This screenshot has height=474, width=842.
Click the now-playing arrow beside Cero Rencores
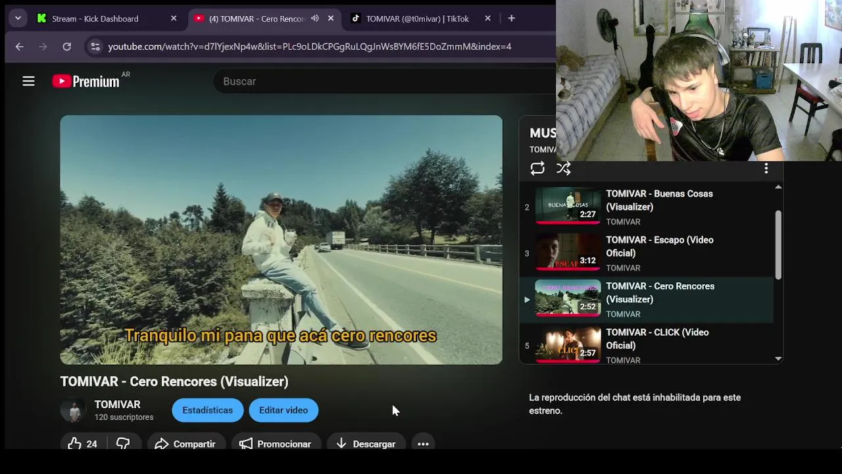pyautogui.click(x=526, y=300)
